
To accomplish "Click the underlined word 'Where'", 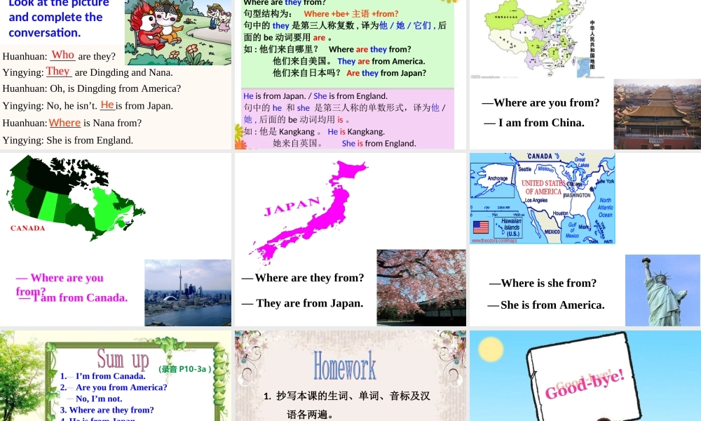I will 64,123.
